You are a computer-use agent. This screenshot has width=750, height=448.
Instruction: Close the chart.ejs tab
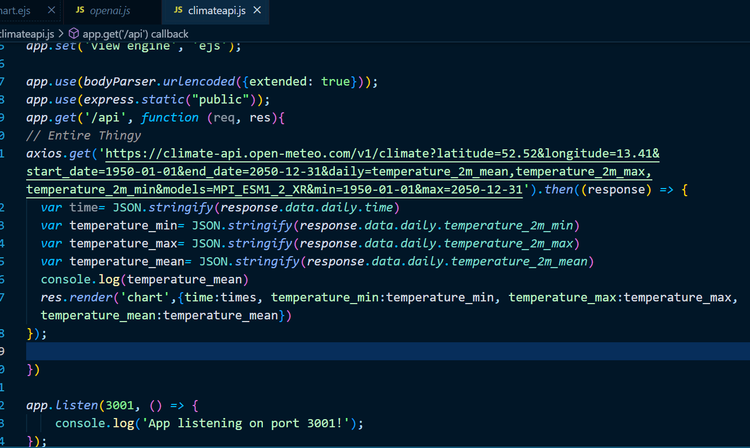[x=52, y=9]
